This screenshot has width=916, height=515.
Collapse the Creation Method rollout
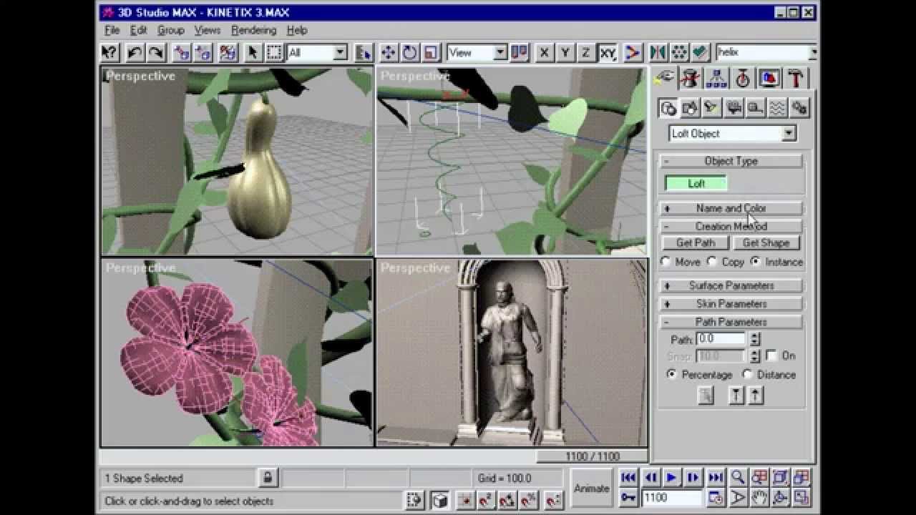point(731,226)
